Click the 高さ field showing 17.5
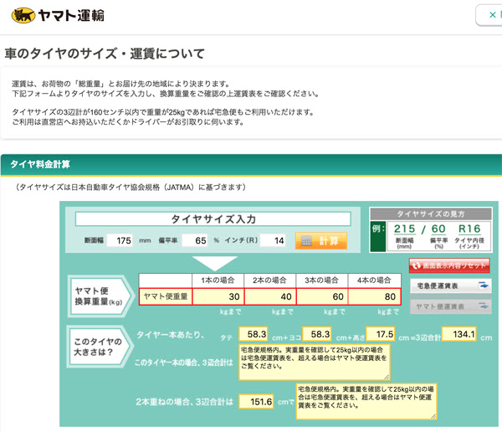 [381, 334]
